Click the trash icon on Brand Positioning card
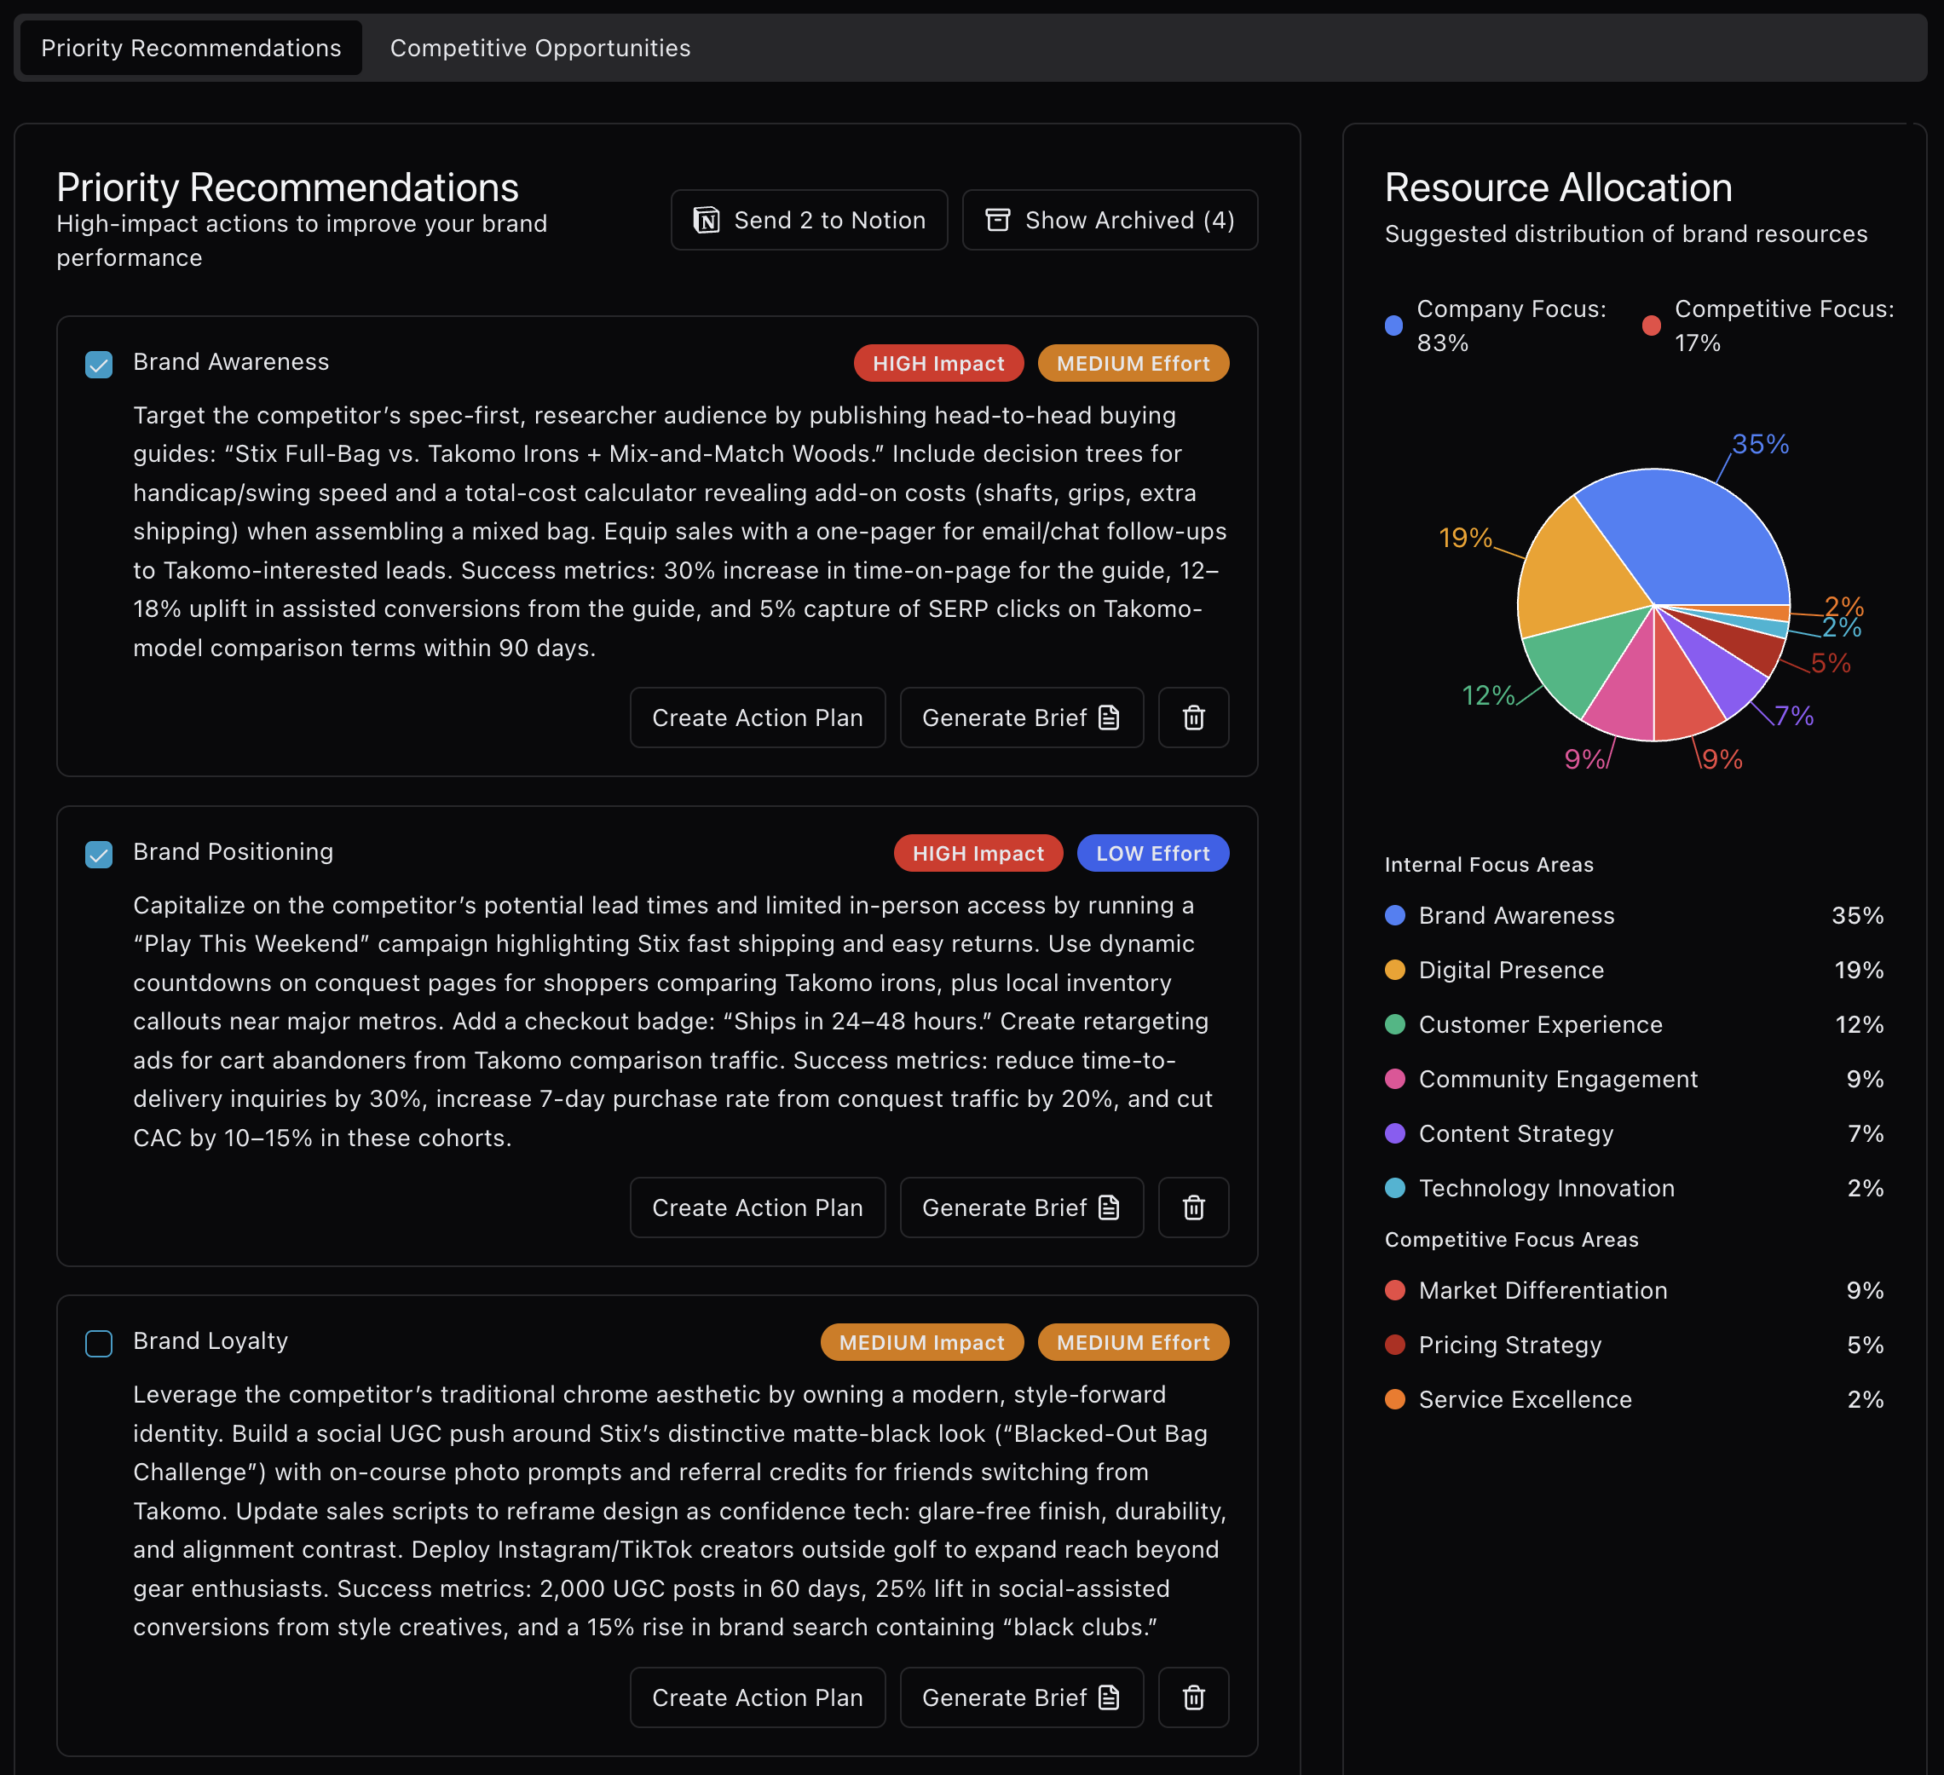 click(1194, 1207)
